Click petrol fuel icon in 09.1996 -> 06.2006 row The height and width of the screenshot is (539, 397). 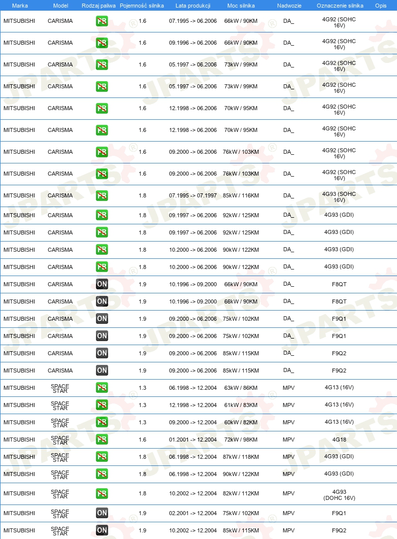point(102,43)
